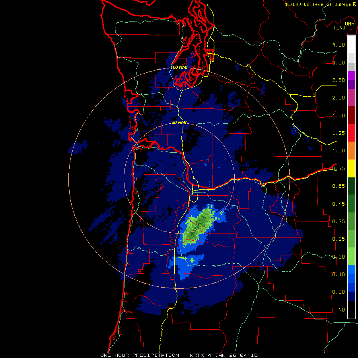Click the '04:10' timestamp in caption
This screenshot has width=358, height=358.
tap(249, 355)
